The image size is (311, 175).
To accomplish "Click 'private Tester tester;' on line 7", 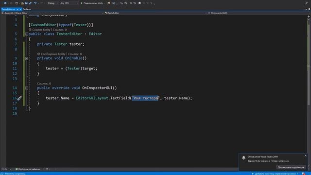I will coord(61,44).
